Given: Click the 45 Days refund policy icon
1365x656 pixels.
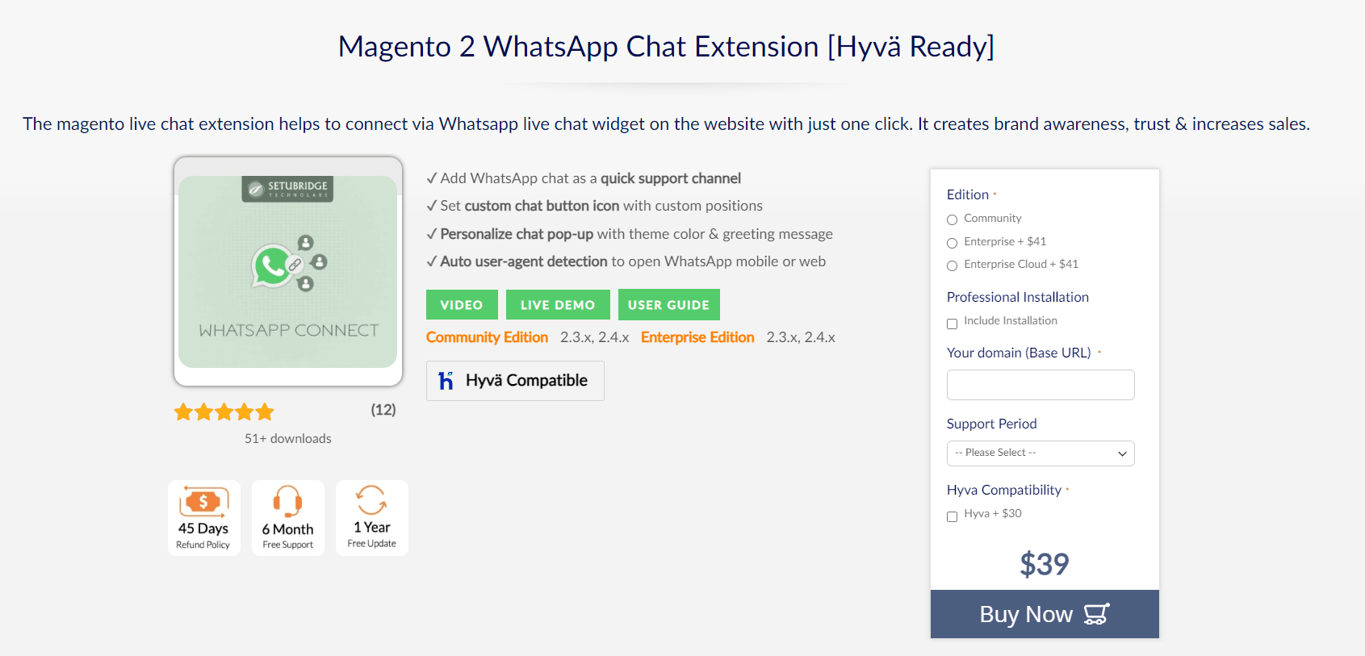Looking at the screenshot, I should 203,501.
